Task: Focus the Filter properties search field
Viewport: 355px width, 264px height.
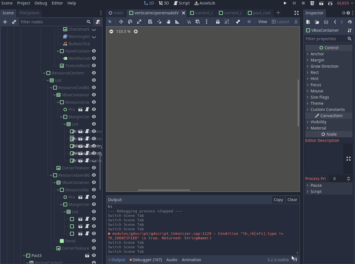Action: [x=329, y=39]
